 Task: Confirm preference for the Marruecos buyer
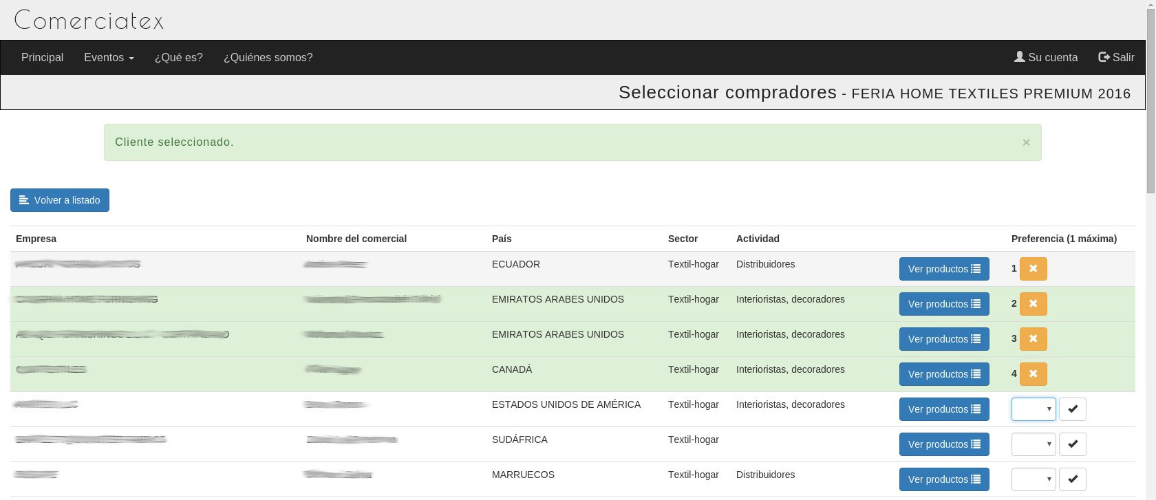(x=1072, y=479)
